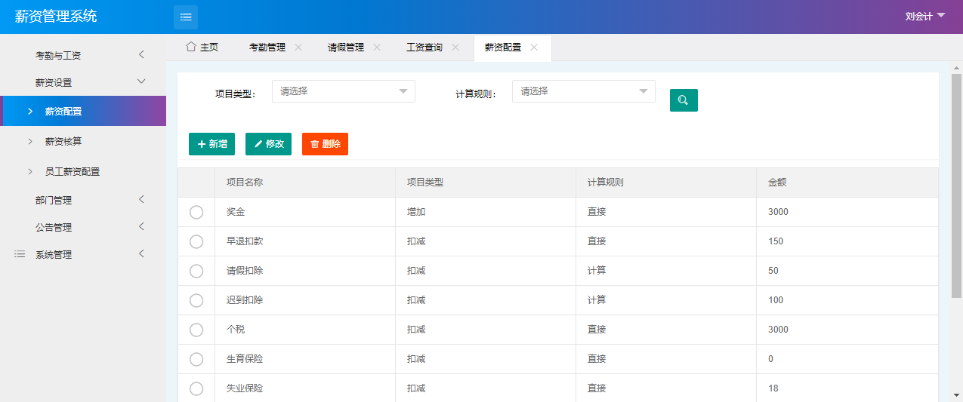Click the list icon beside 系统管理
This screenshot has height=402, width=963.
pos(20,255)
